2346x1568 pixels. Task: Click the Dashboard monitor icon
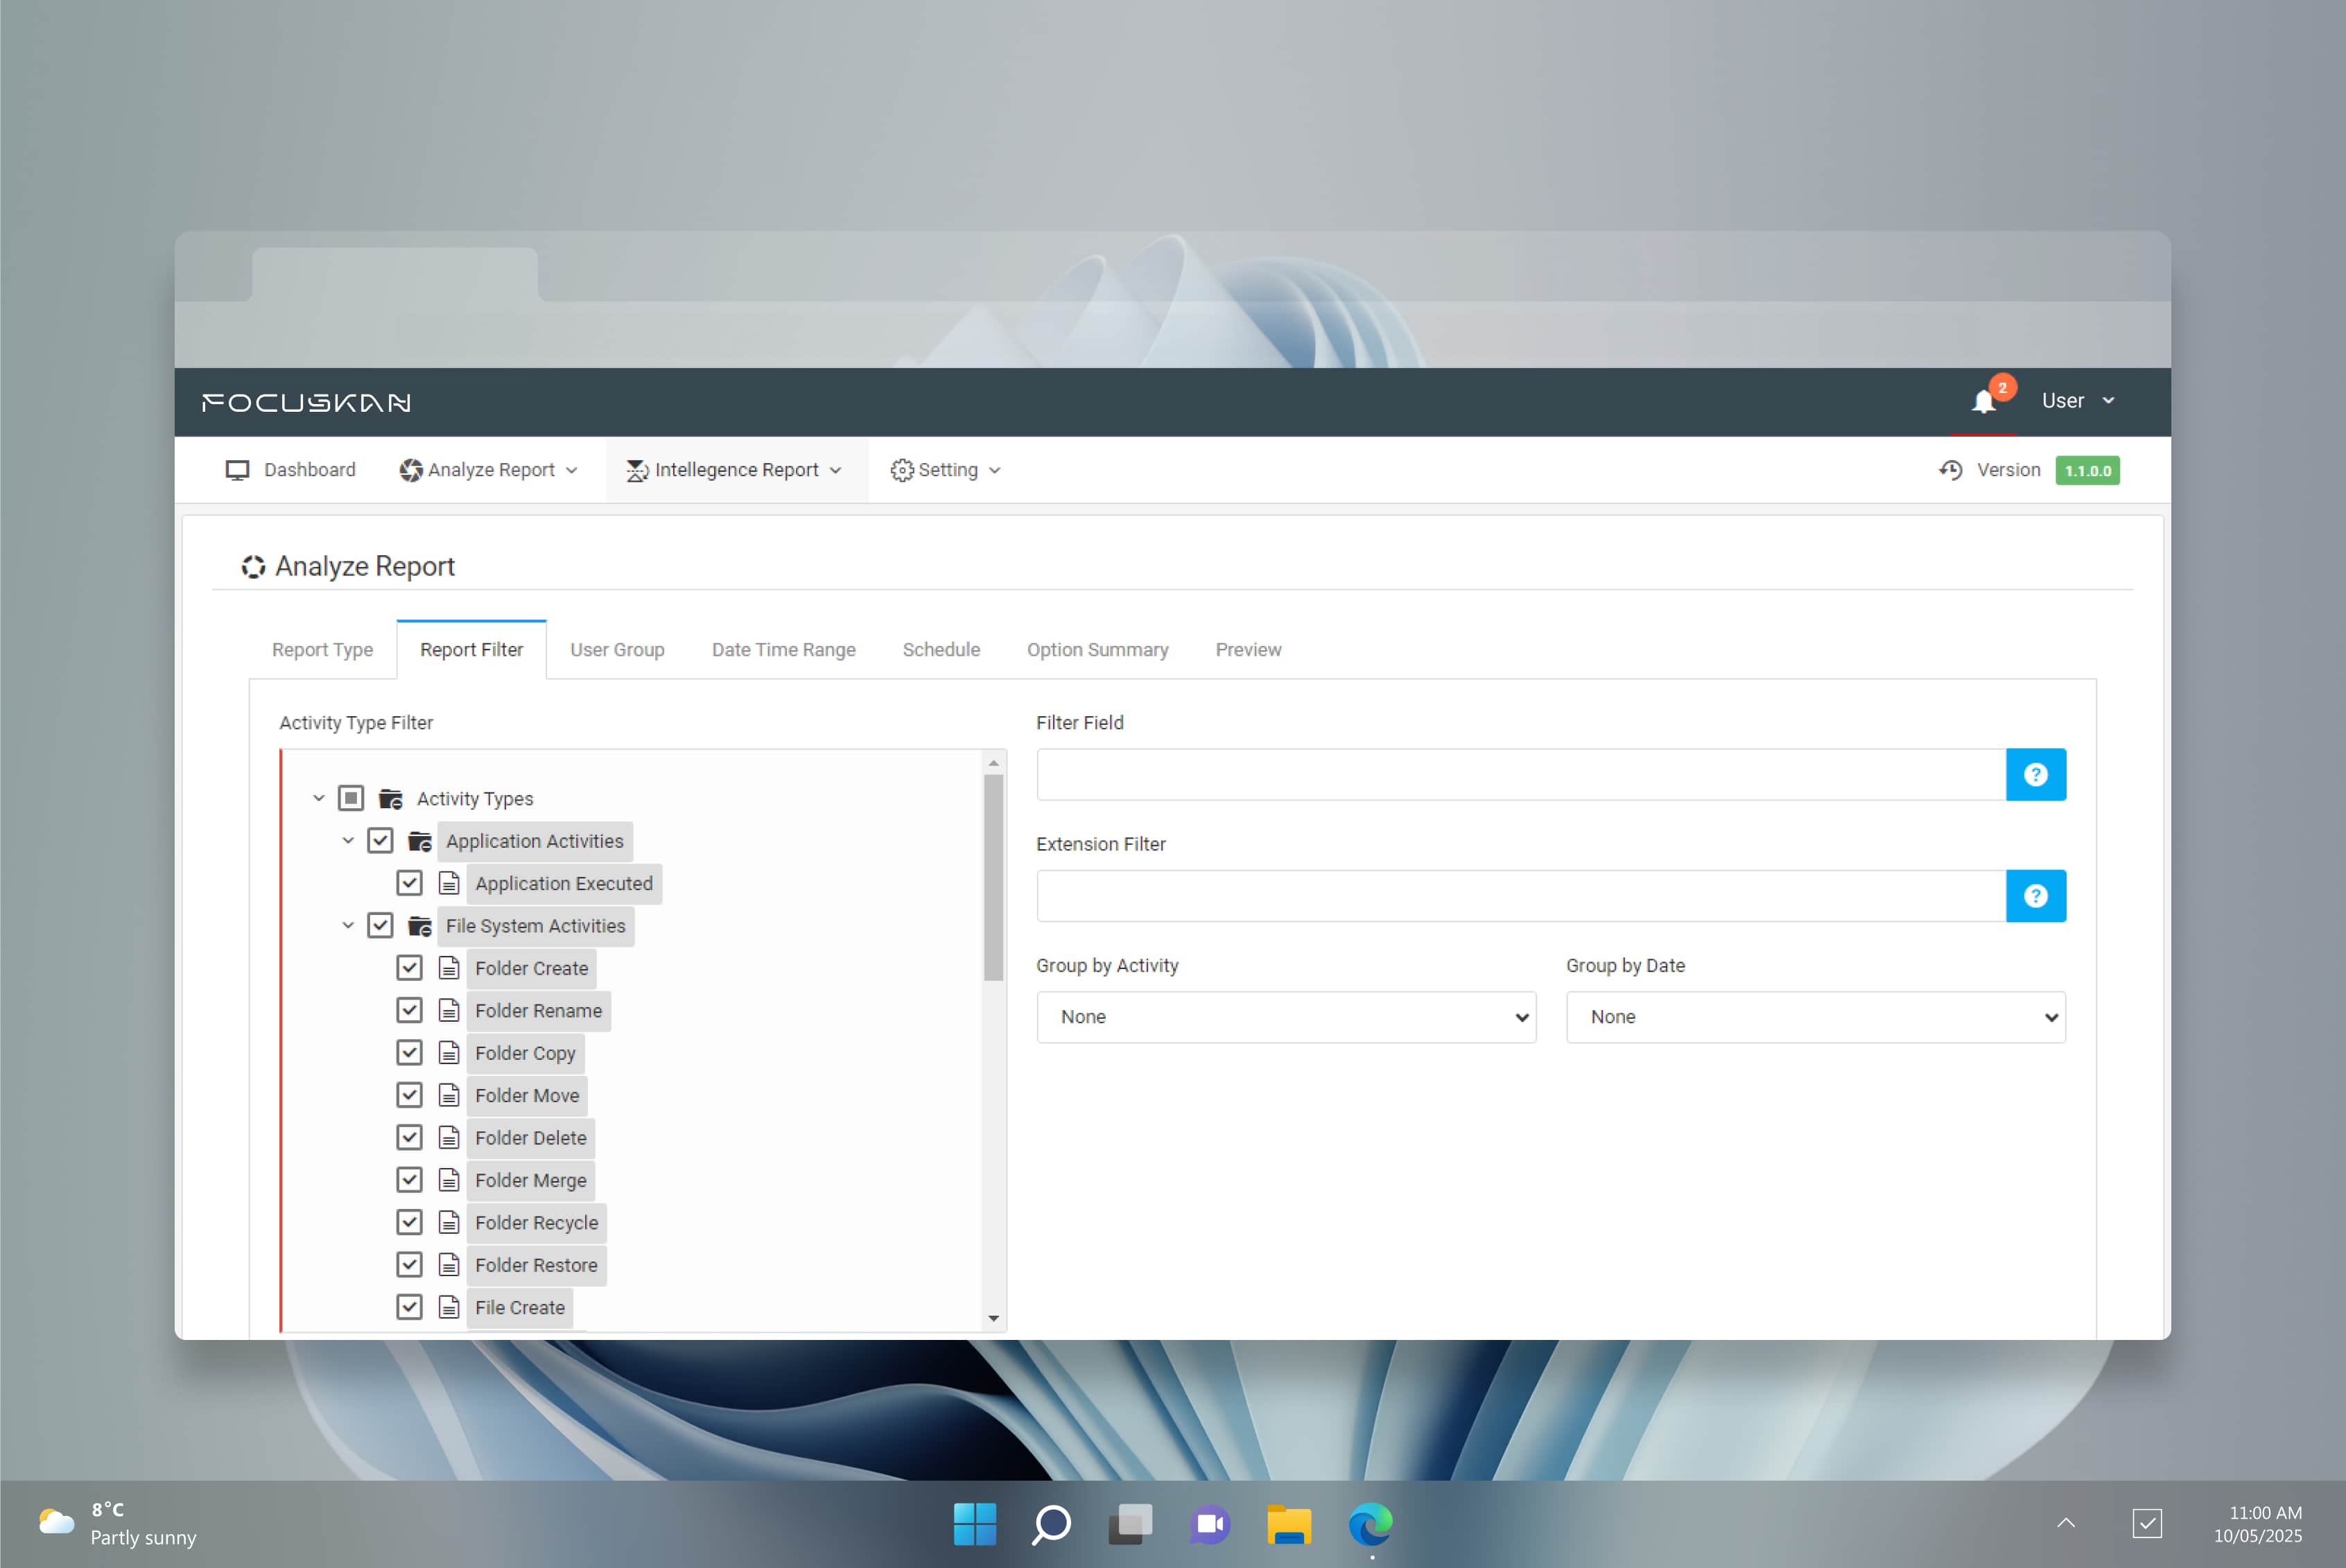point(237,470)
